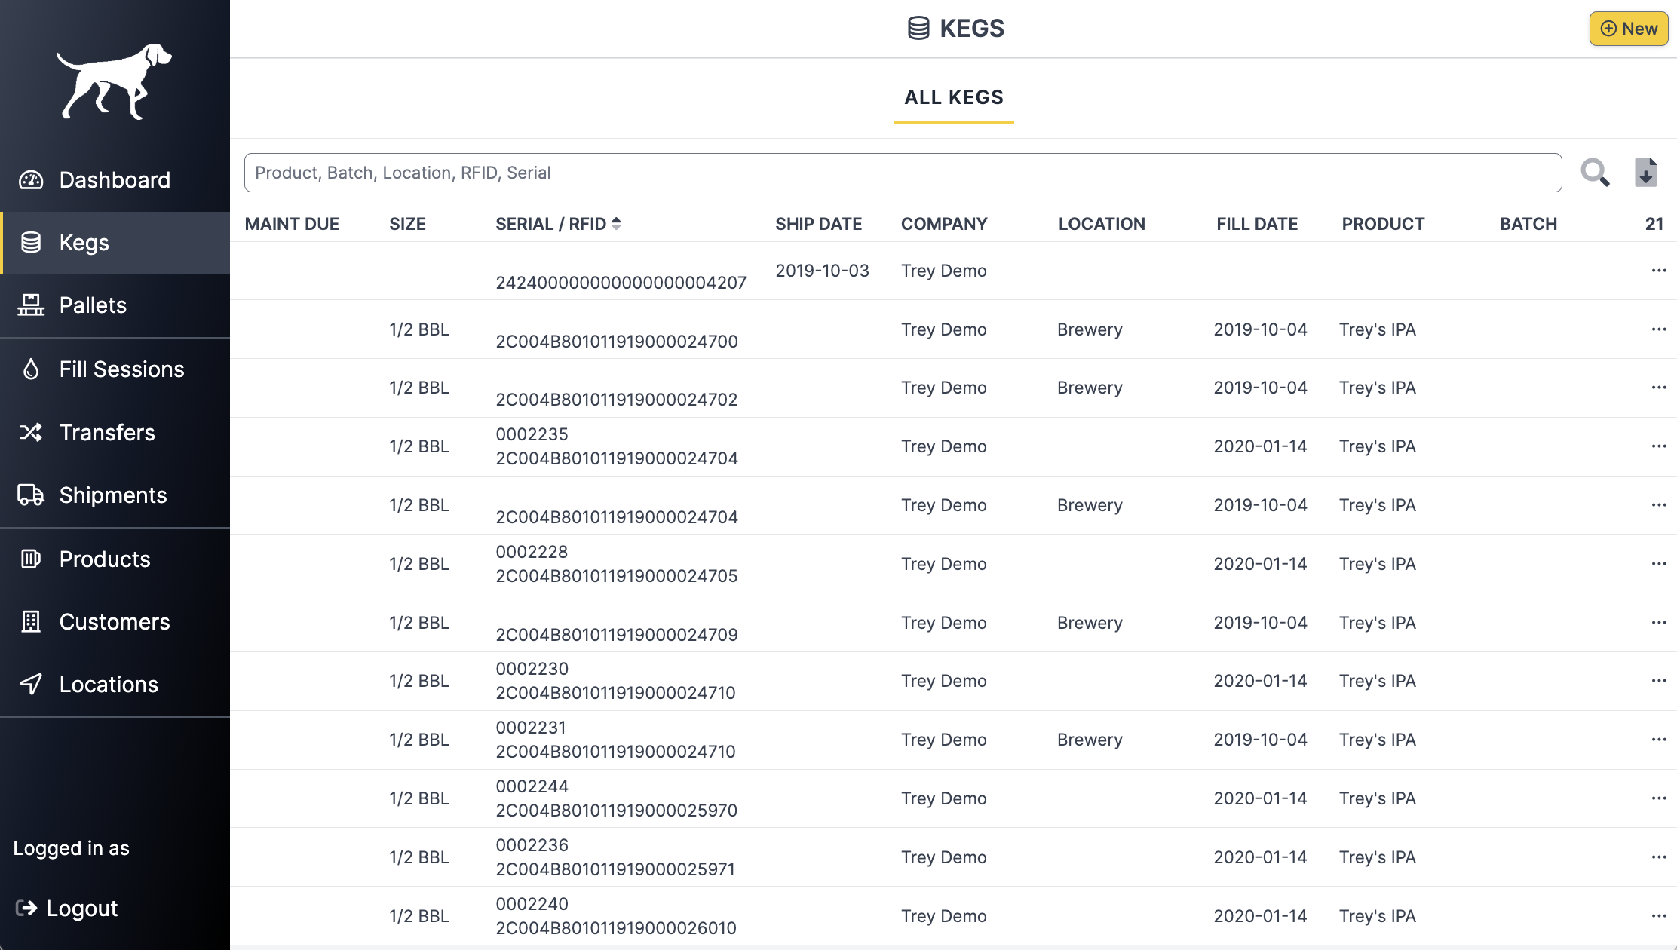The width and height of the screenshot is (1677, 950).
Task: Open Shipments from the sidebar
Action: coord(112,495)
